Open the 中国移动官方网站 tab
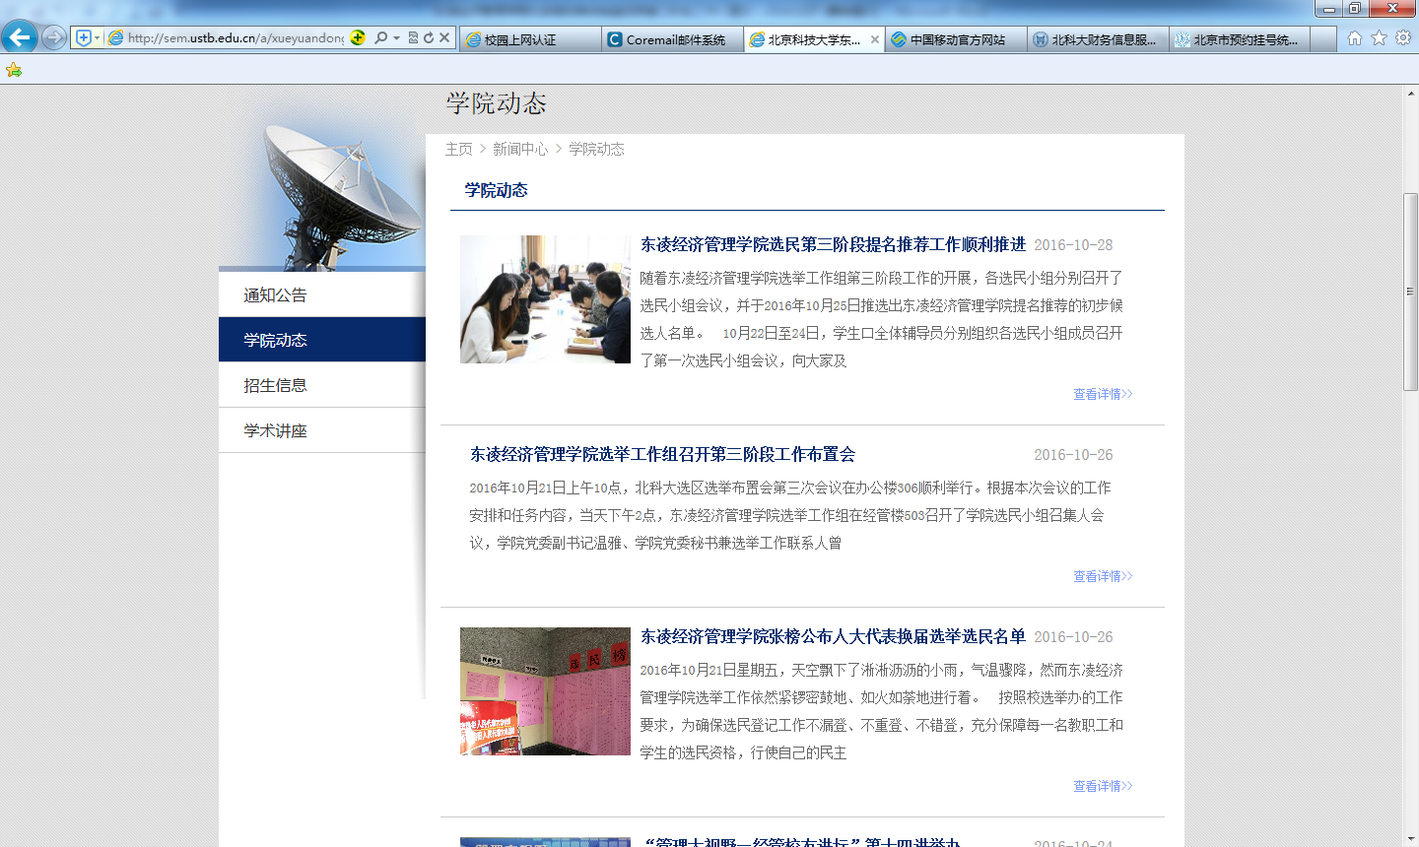The height and width of the screenshot is (847, 1419). tap(954, 39)
